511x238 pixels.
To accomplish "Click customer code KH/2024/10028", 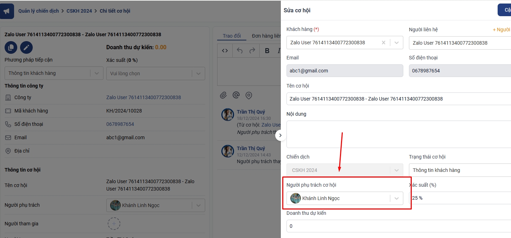I will [x=124, y=111].
